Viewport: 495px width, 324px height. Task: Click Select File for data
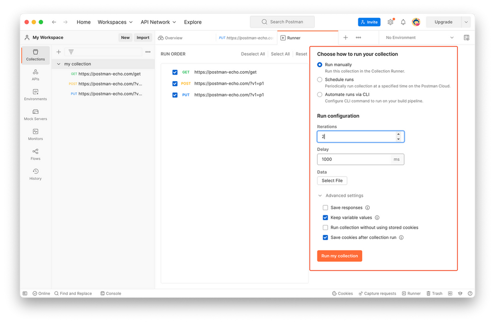click(332, 181)
